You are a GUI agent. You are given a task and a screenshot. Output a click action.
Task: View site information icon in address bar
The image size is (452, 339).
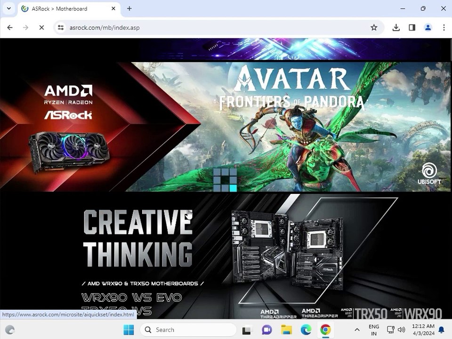[61, 28]
